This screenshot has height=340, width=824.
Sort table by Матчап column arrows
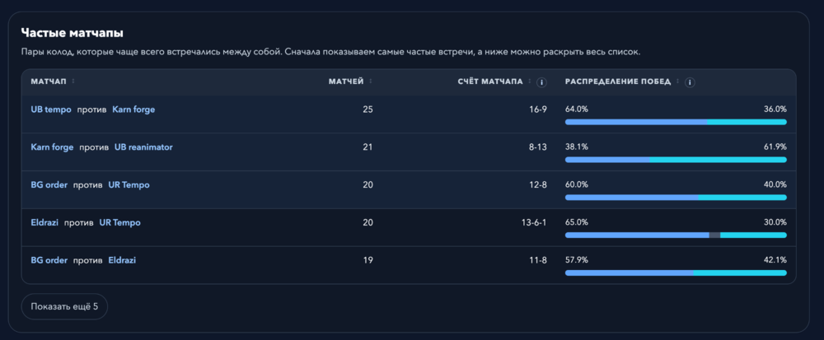(x=73, y=82)
